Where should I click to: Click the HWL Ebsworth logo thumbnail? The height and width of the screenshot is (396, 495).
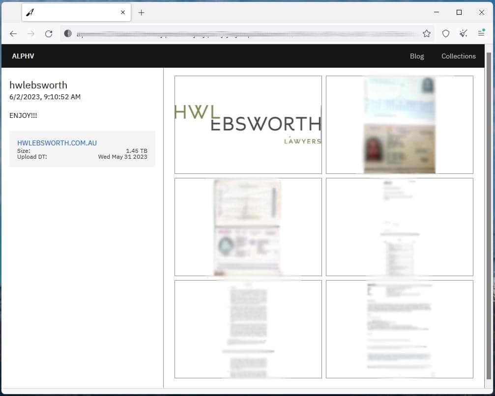coord(248,125)
